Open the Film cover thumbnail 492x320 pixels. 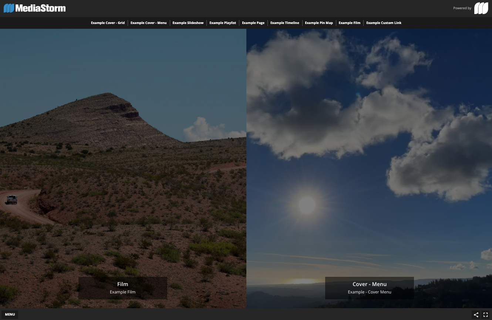122,288
